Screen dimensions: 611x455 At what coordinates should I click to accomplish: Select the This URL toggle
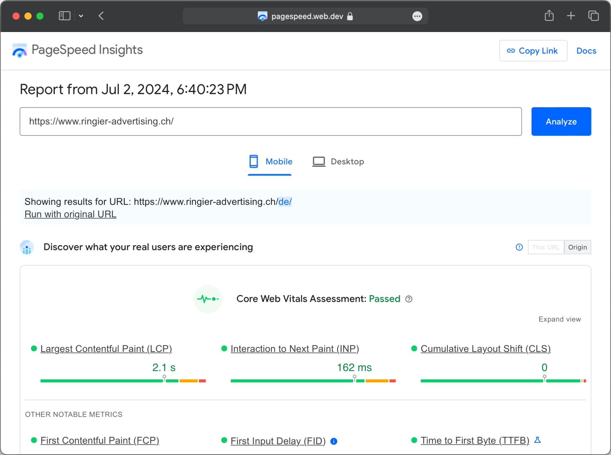546,247
